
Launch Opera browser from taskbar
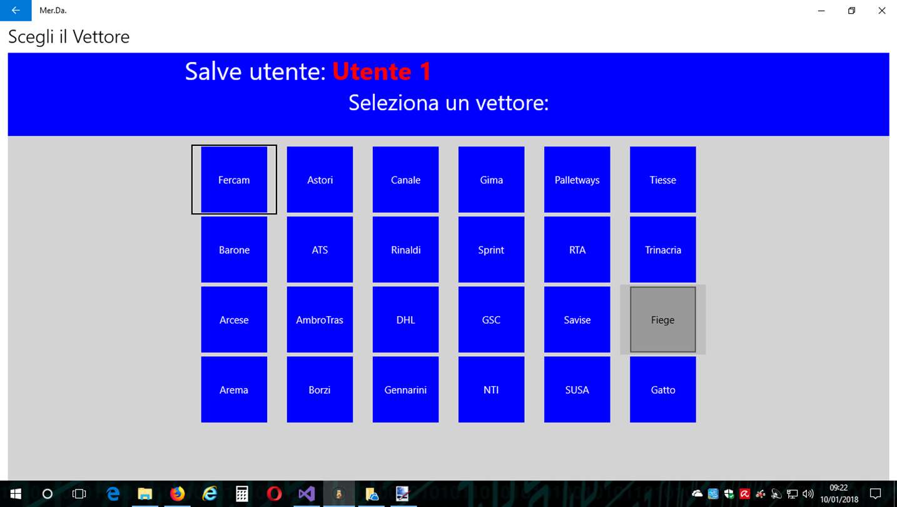[274, 494]
